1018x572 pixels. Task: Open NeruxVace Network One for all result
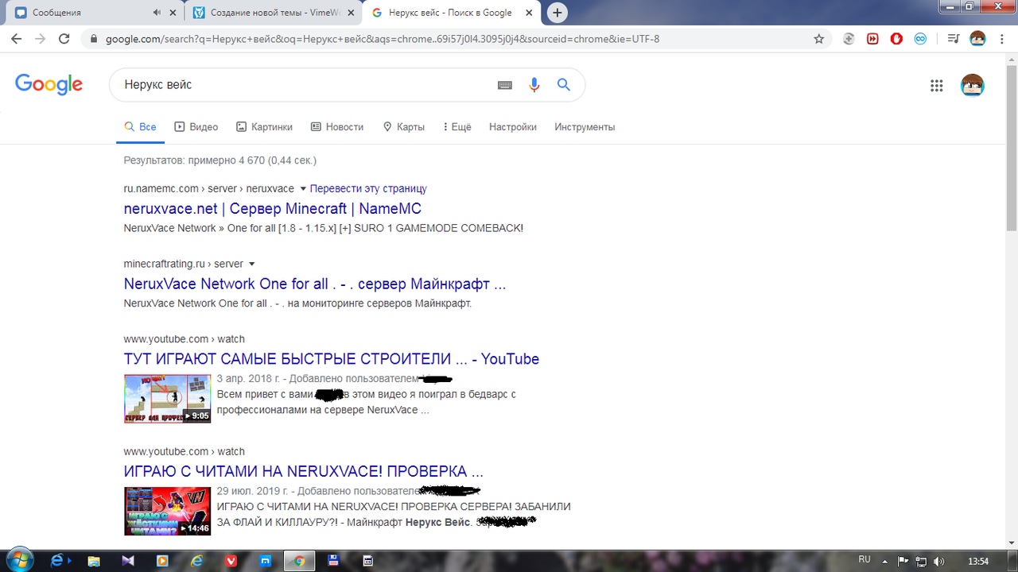coord(315,284)
